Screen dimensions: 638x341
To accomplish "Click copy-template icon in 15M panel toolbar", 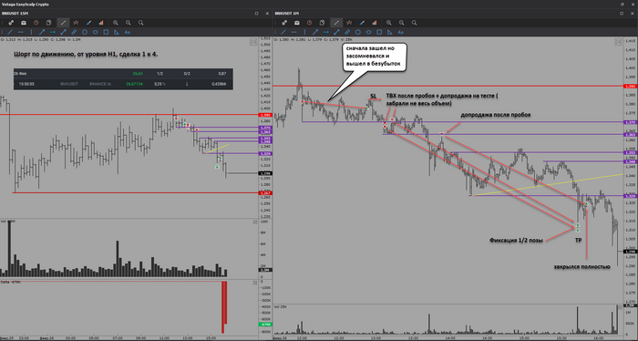I will tap(49, 23).
